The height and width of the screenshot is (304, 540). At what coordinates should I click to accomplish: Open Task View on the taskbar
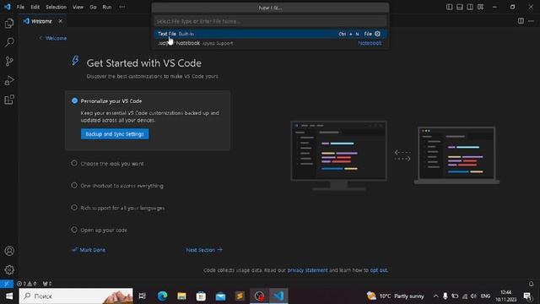143,296
